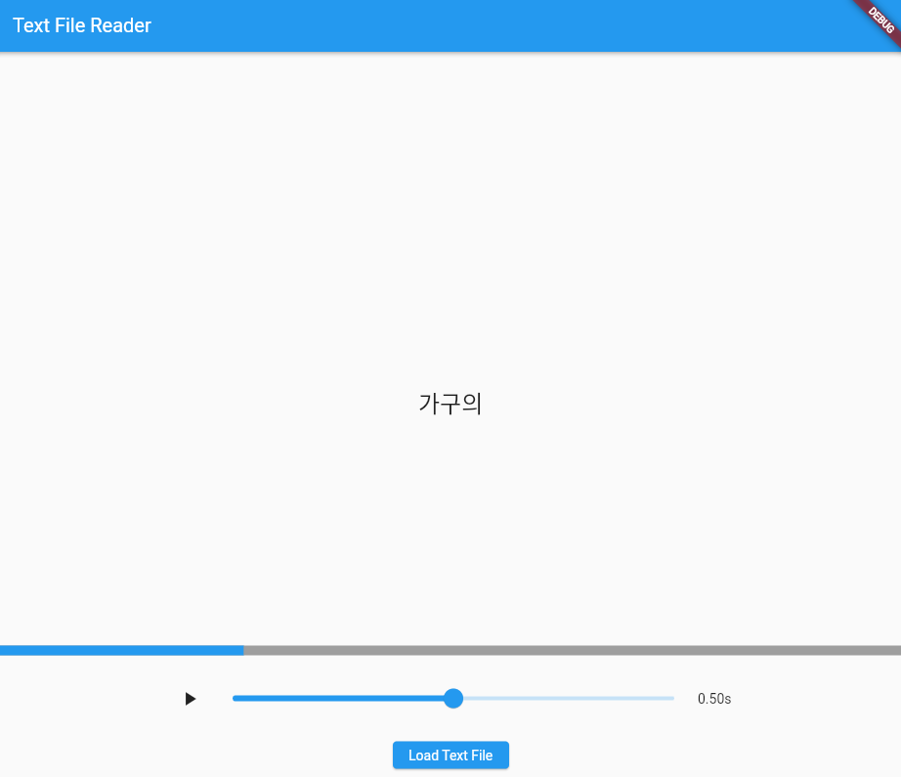Click the reading progress bar
The width and height of the screenshot is (901, 777).
450,651
